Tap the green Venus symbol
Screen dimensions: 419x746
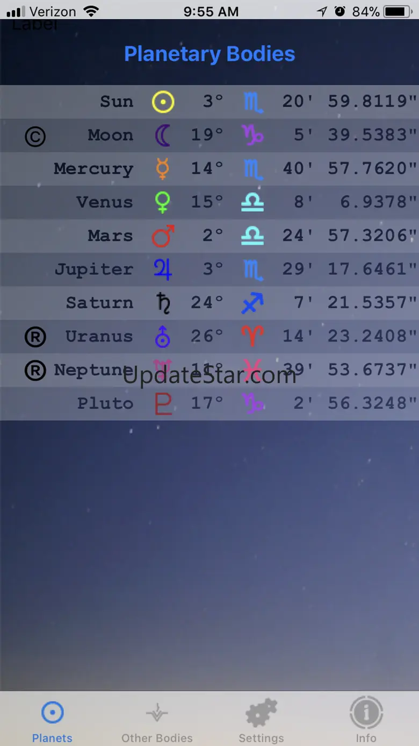pos(163,202)
